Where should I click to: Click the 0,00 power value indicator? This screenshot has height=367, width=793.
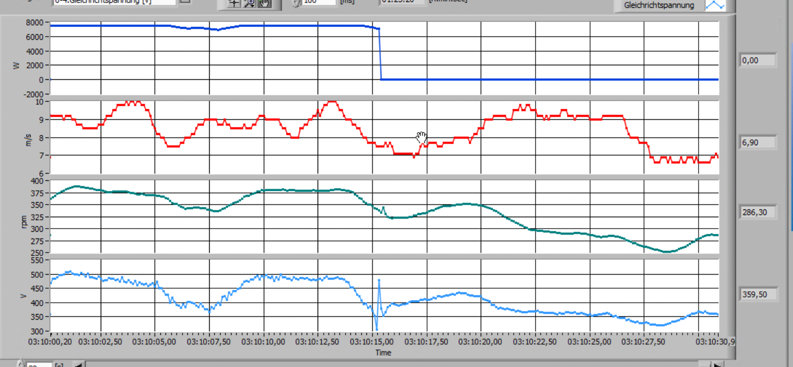[757, 61]
